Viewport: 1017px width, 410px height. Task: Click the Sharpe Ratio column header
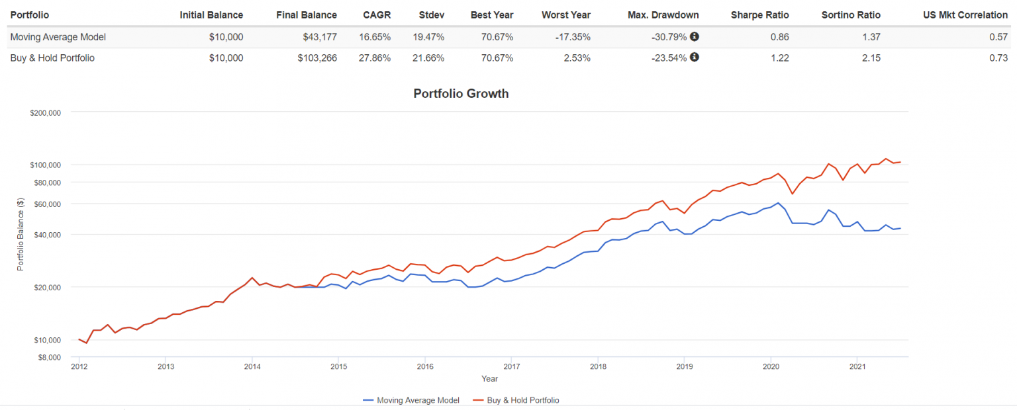[x=760, y=15]
